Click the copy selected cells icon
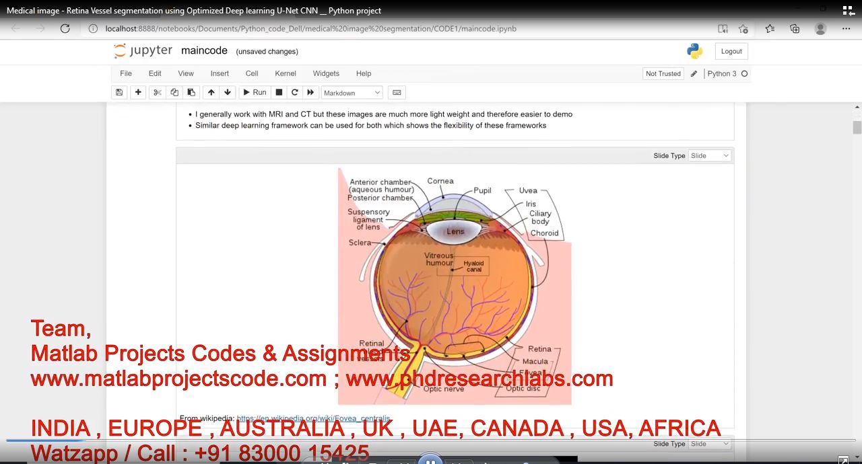This screenshot has width=862, height=464. pos(174,93)
